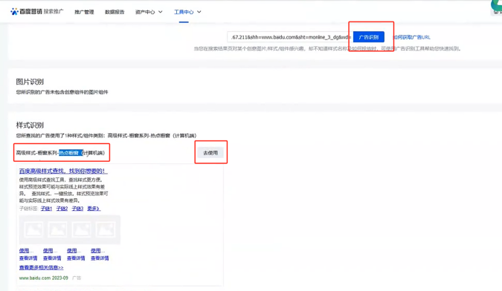Viewport: 502px width, 291px height.
Task: Click the 更多» sublink
Action: pos(94,209)
